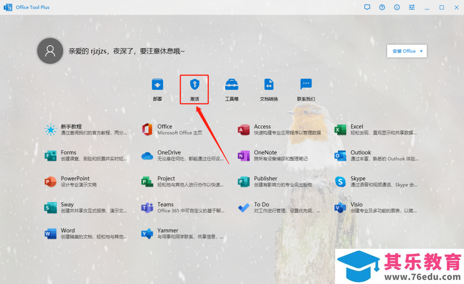Click '创建有影响力的专业级出版物' description

click(x=283, y=185)
